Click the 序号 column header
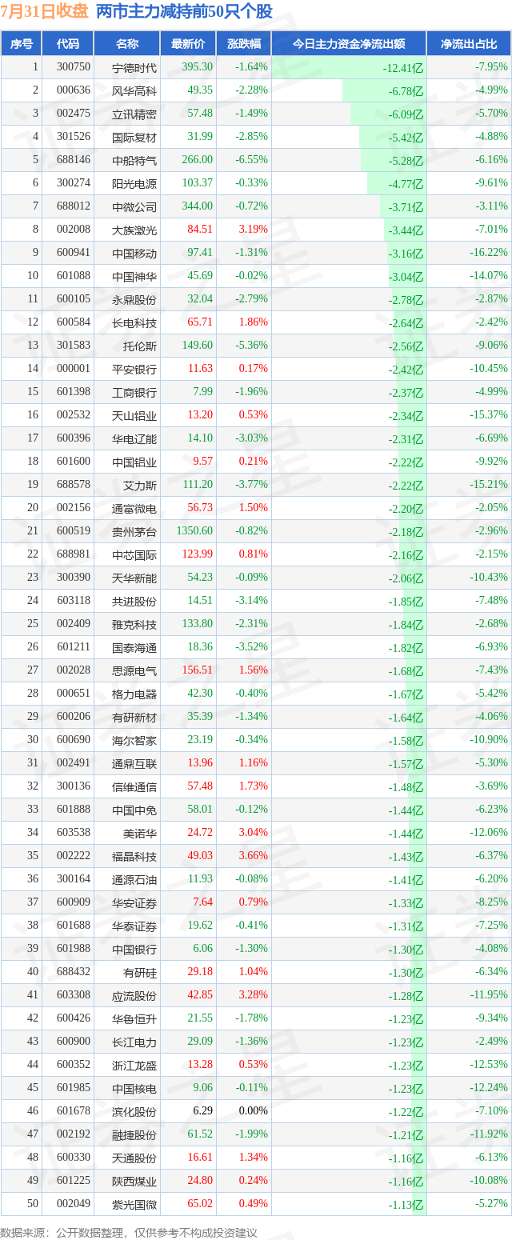The width and height of the screenshot is (512, 1240). (x=22, y=44)
